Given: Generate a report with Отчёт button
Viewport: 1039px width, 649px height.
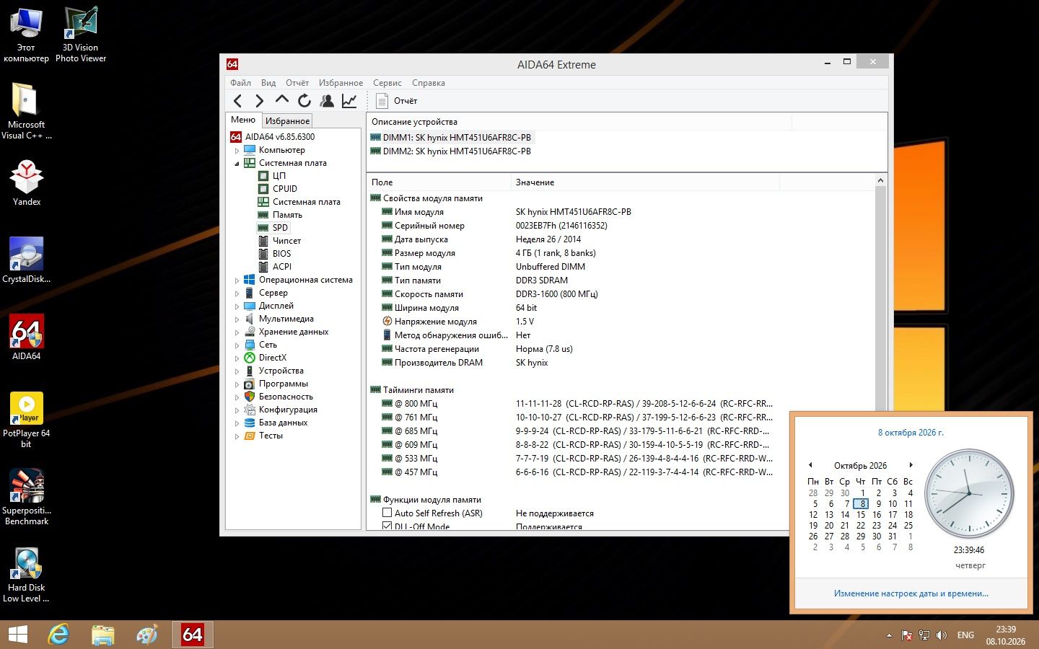Looking at the screenshot, I should [397, 101].
